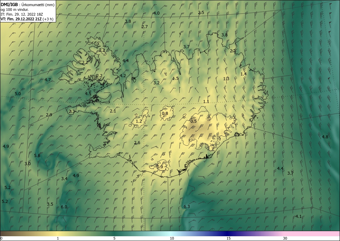Click the 4.0 precipitation value
Viewport: 340px width, 241px height.
click(x=156, y=13)
